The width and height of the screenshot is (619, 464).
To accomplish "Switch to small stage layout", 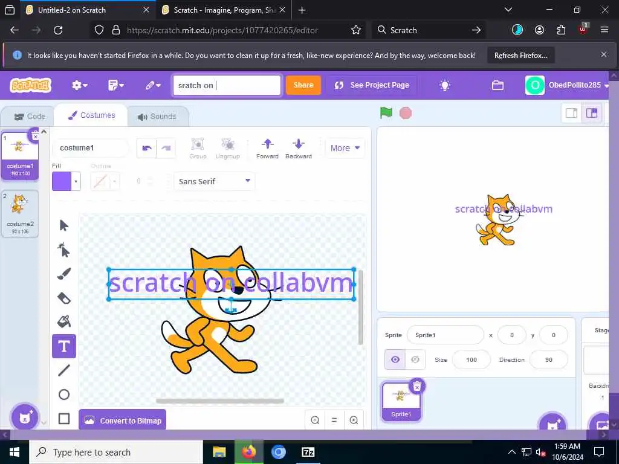I will pos(571,113).
